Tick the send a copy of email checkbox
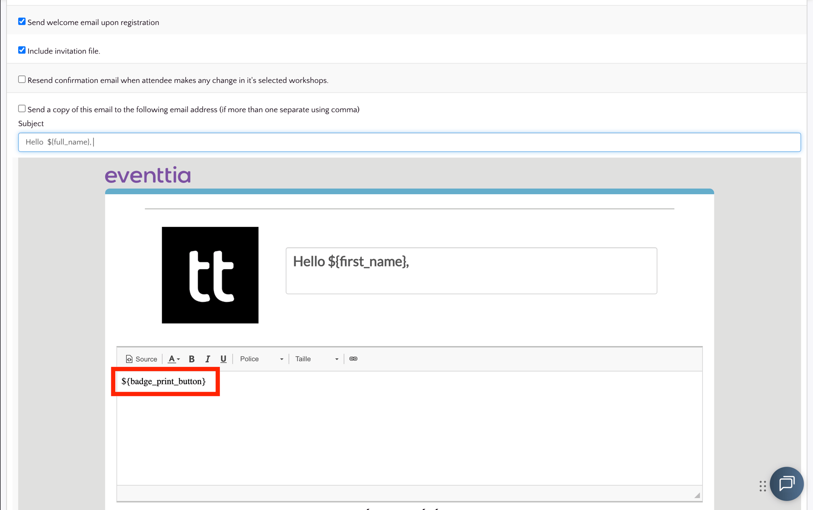 pyautogui.click(x=22, y=109)
